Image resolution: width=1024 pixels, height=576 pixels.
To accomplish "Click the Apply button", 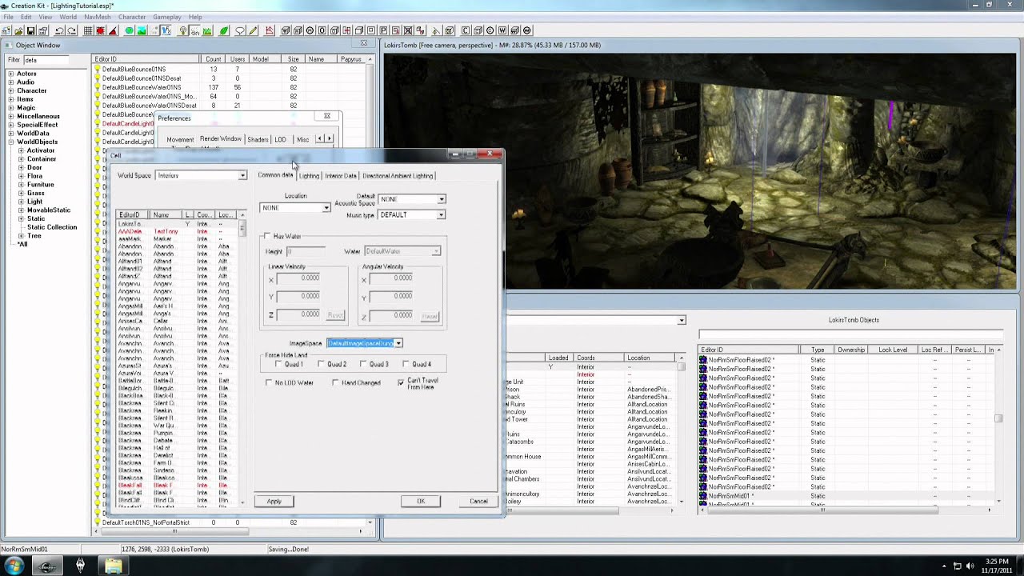I will pyautogui.click(x=274, y=502).
